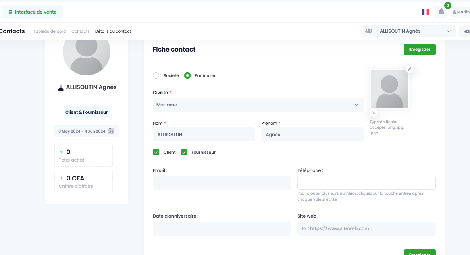Click the calendar icon beside date range

click(111, 131)
